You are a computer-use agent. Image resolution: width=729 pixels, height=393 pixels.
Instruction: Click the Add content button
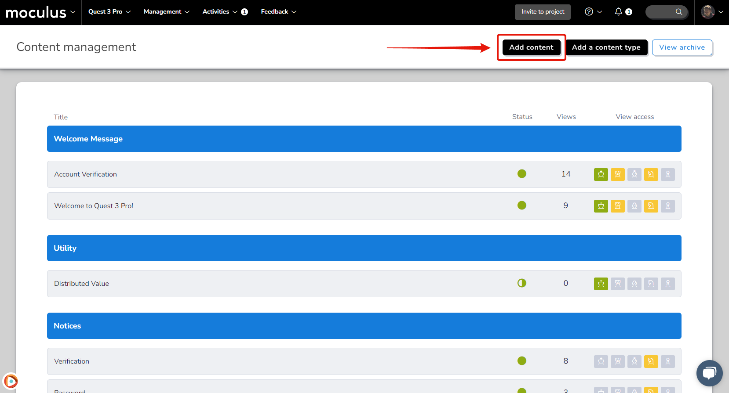point(531,47)
